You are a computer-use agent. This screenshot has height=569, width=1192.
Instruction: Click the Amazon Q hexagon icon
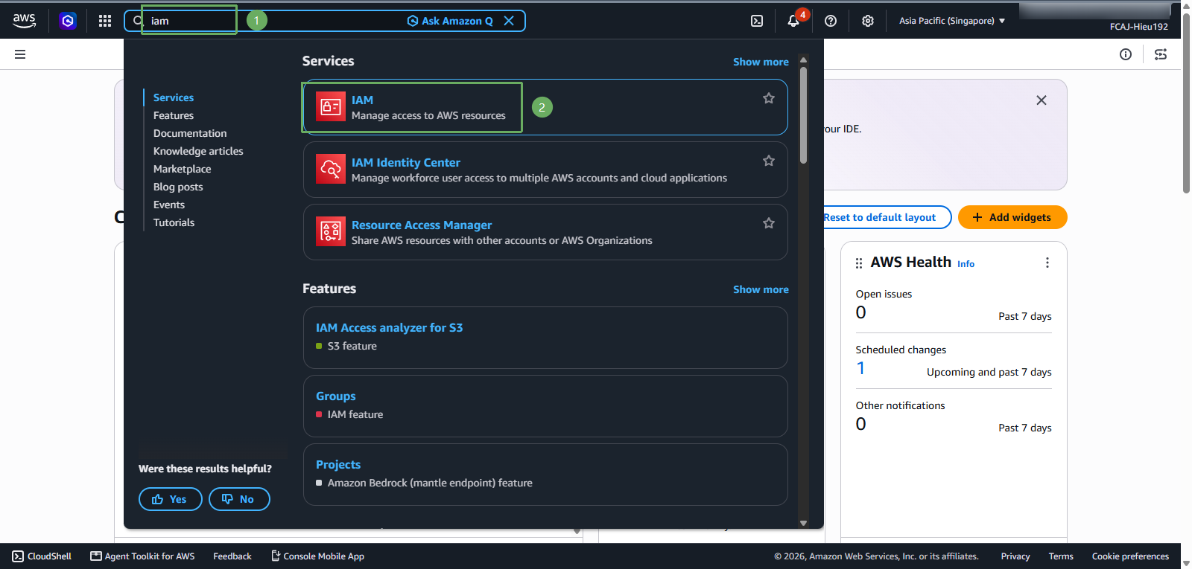point(68,21)
